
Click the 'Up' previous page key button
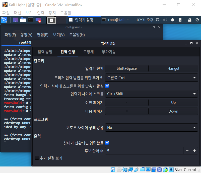point(173,103)
